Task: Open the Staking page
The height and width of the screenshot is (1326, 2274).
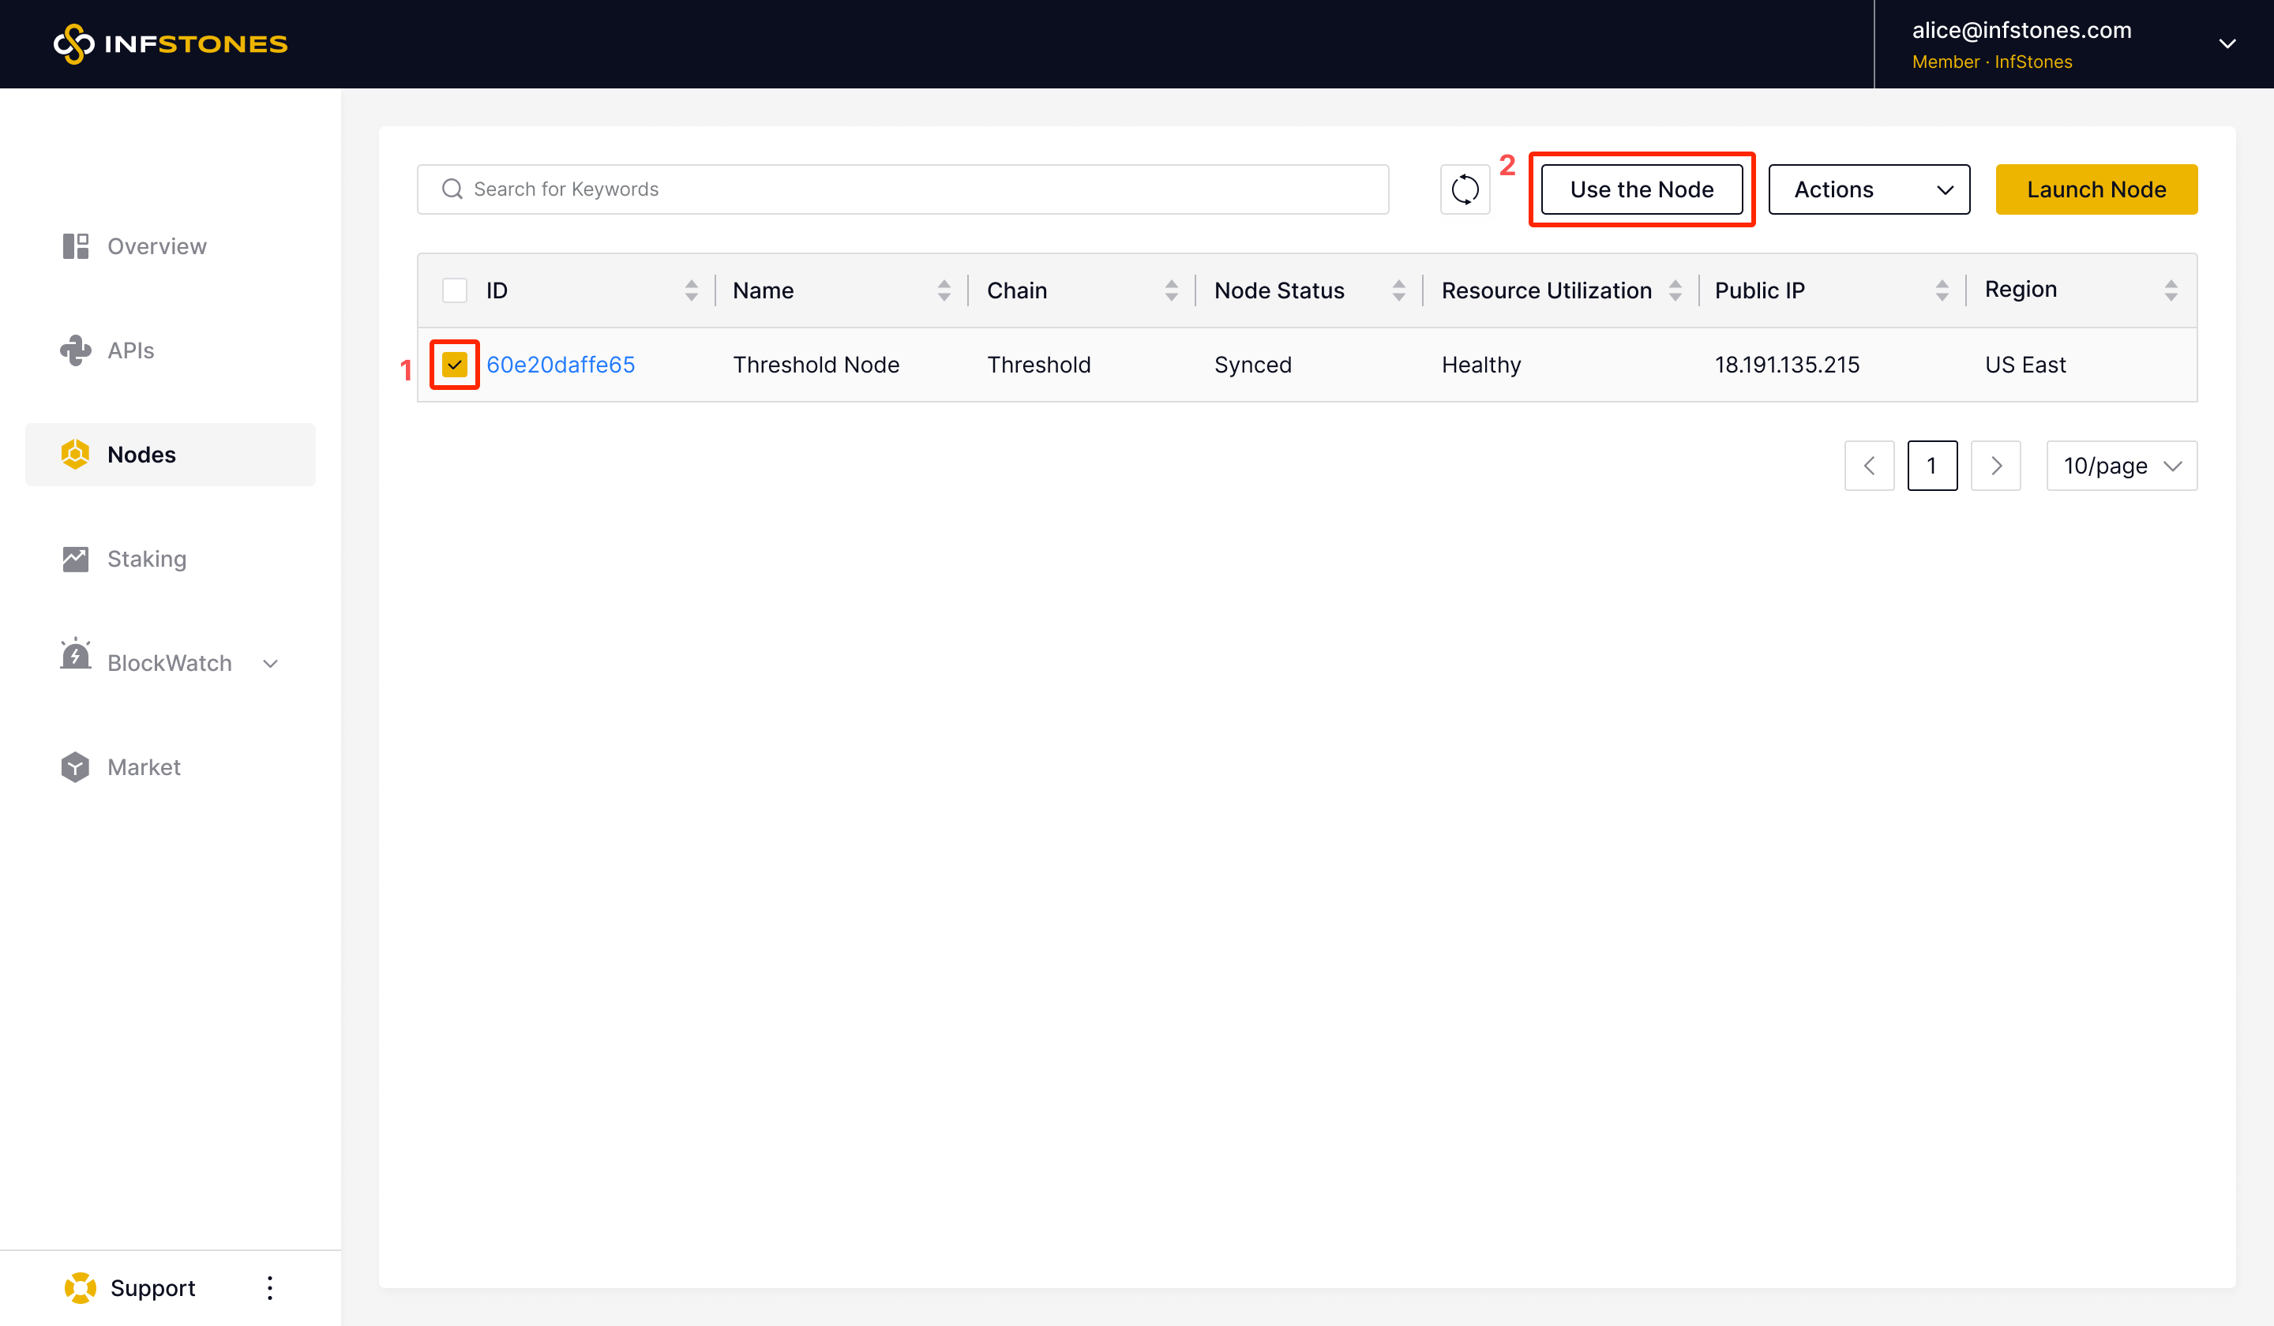Action: [x=146, y=558]
